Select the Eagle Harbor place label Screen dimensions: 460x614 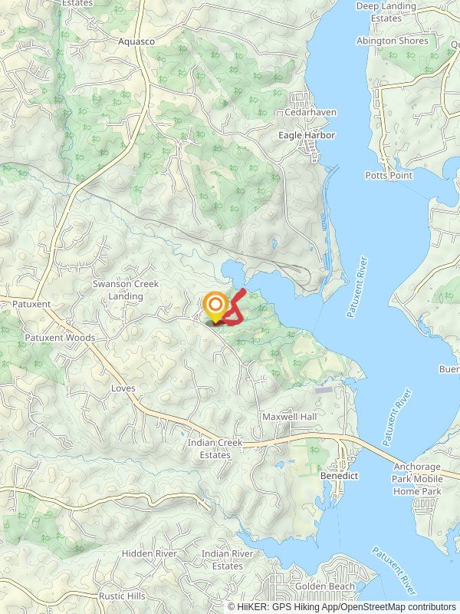307,136
